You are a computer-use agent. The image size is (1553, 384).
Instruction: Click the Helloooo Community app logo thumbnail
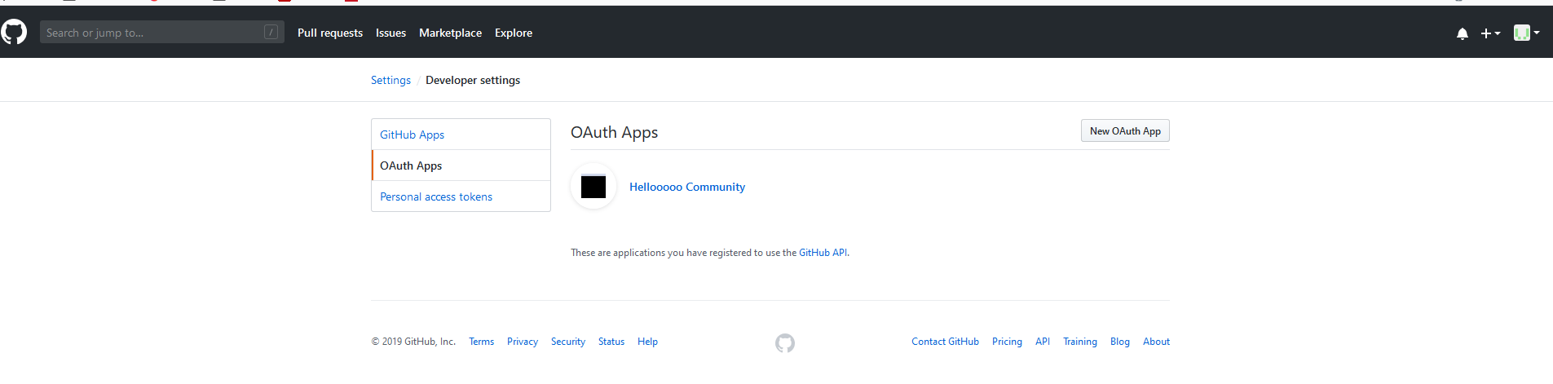[593, 187]
